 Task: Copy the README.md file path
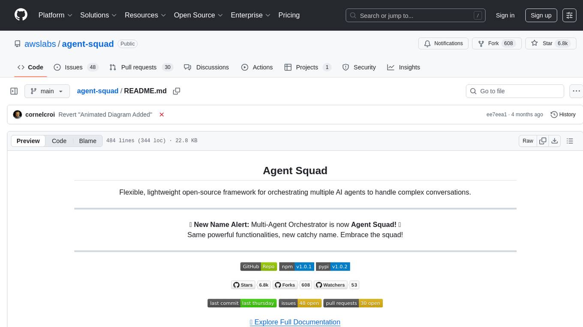pyautogui.click(x=176, y=91)
